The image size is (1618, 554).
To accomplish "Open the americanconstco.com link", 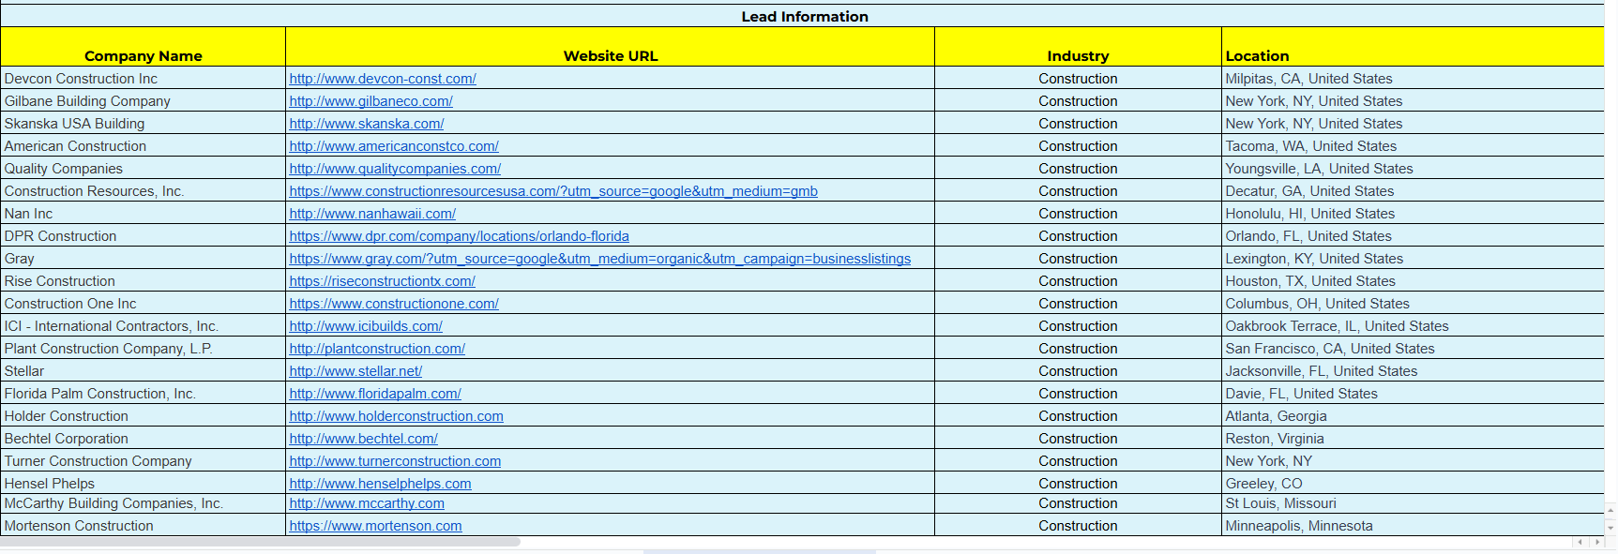I will (x=394, y=146).
